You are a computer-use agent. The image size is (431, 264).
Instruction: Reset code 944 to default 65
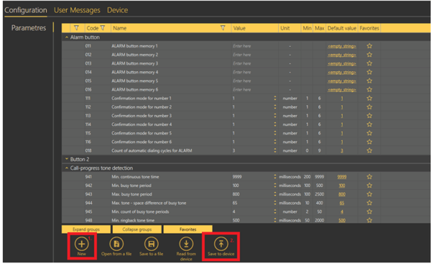[342, 203]
